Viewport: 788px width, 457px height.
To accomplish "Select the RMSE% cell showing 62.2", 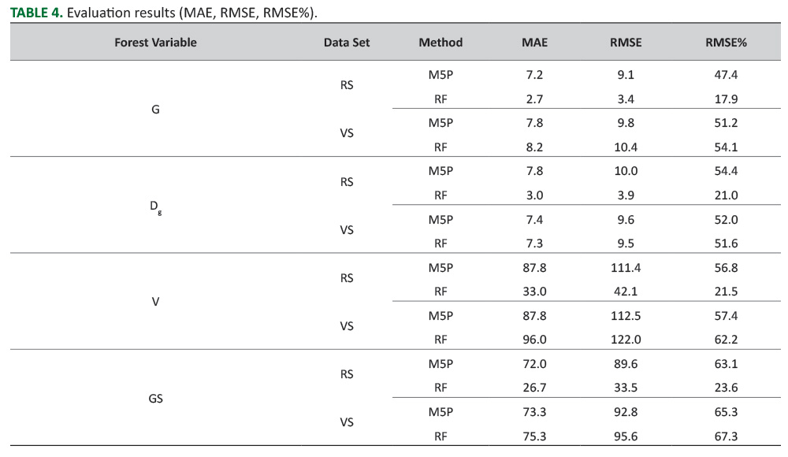I will coord(726,340).
